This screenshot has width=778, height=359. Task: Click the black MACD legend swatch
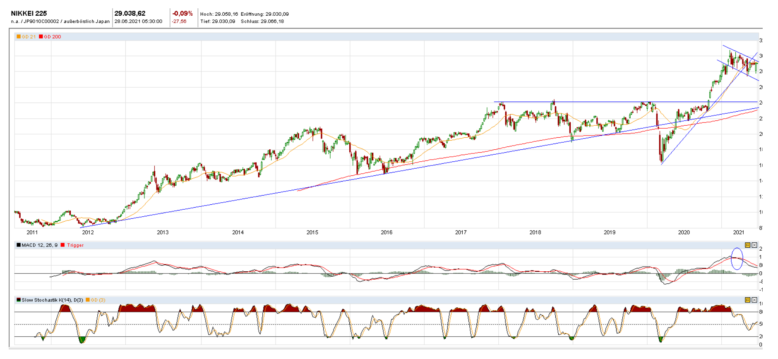click(19, 245)
